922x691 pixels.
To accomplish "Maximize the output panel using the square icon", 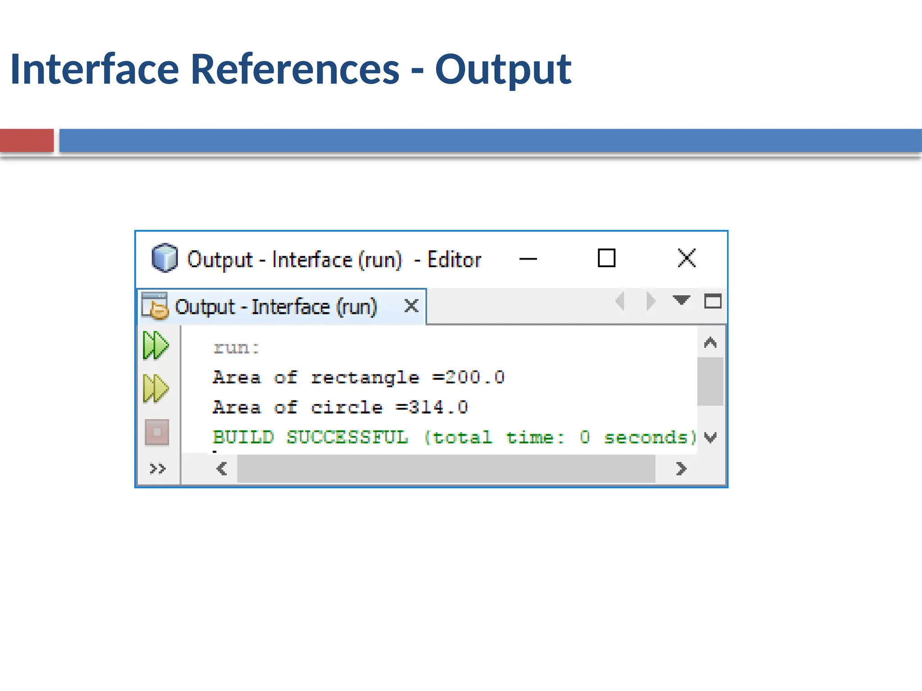I will (713, 301).
